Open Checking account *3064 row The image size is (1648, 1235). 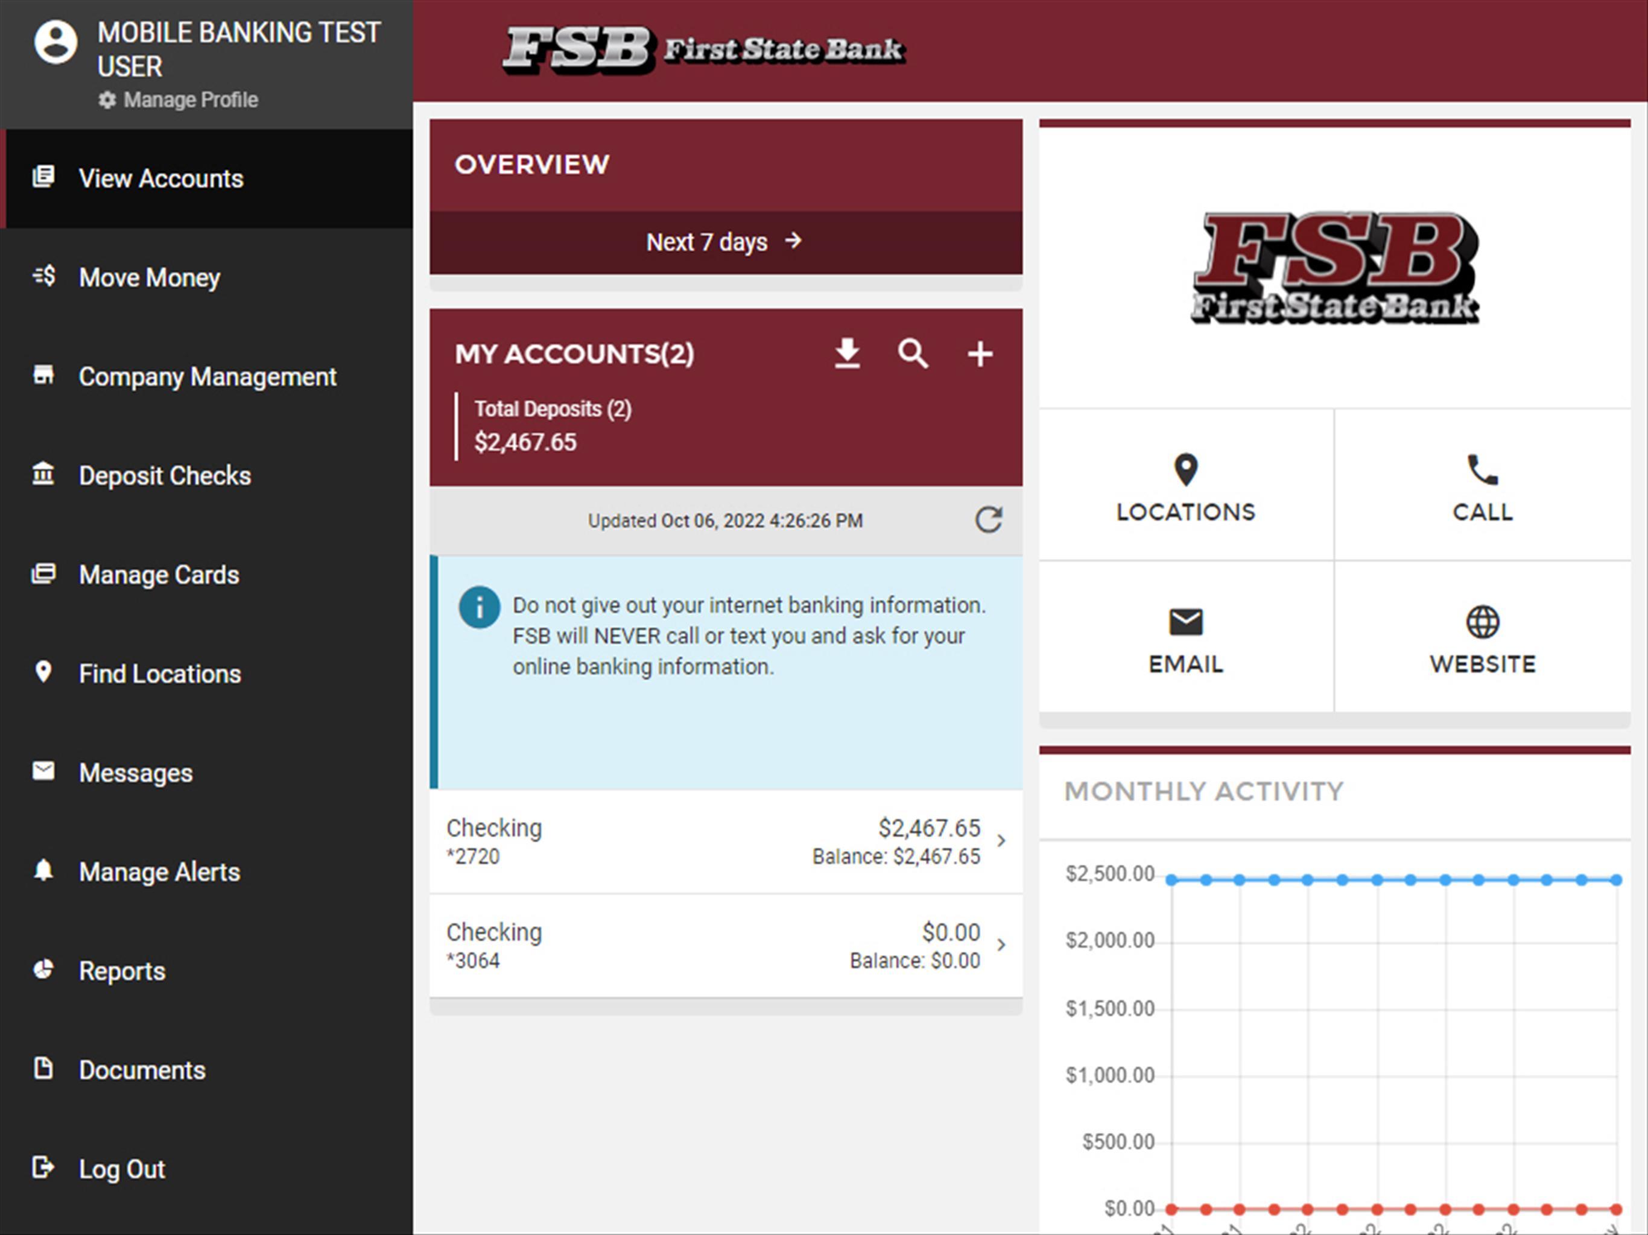726,946
